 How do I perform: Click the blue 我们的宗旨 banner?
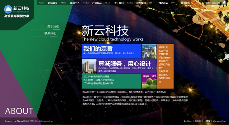(x=112, y=51)
